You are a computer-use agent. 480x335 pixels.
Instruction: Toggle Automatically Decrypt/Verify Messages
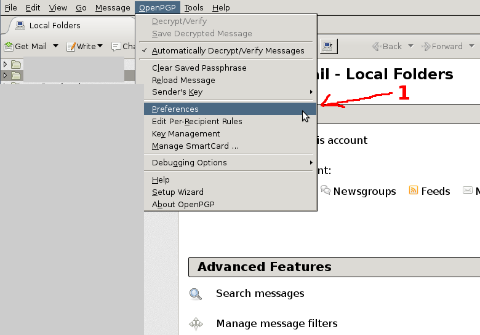tap(228, 51)
